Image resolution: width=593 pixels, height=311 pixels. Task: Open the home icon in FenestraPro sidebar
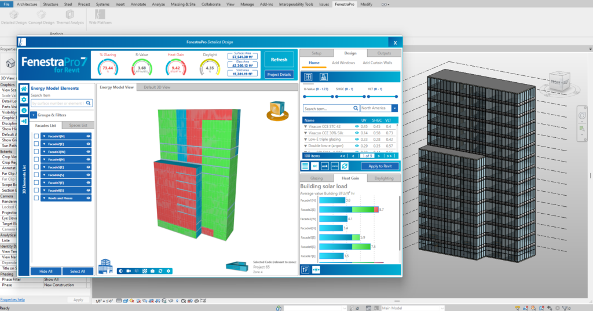point(24,89)
